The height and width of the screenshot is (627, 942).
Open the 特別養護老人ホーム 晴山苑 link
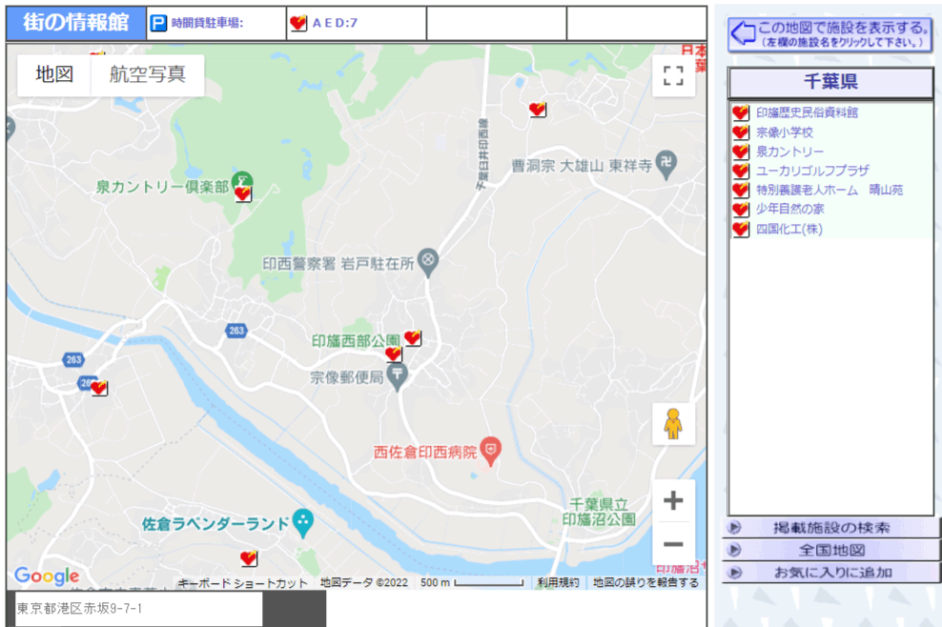click(829, 190)
